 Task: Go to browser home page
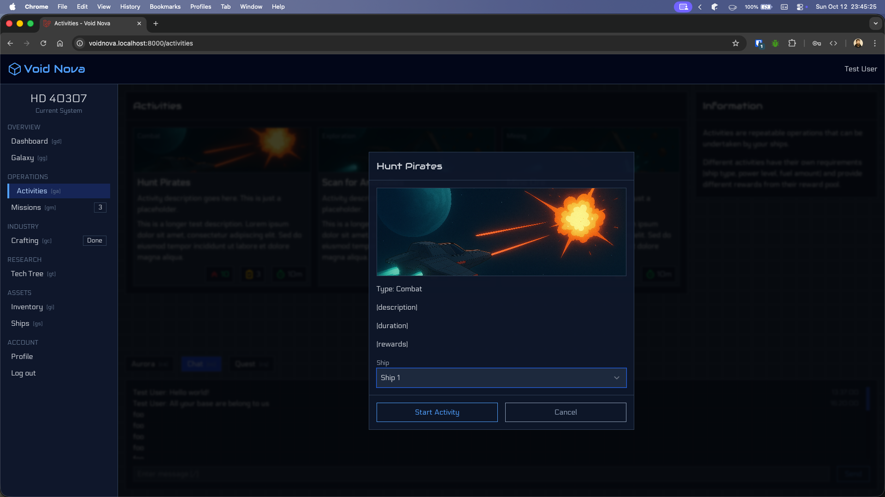pos(60,43)
